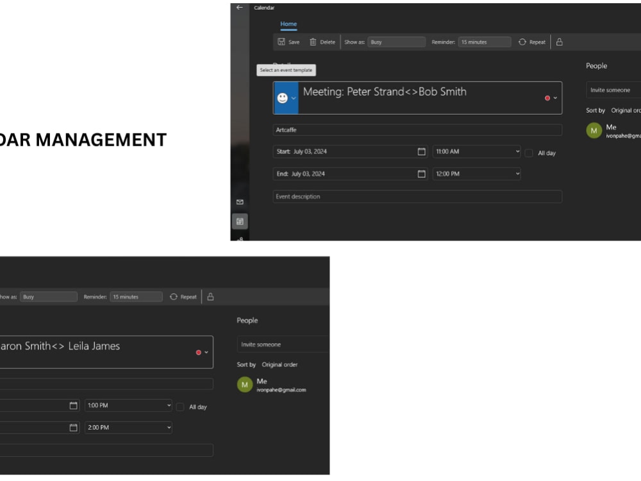The height and width of the screenshot is (481, 641).
Task: Change Original order sort in bottom window
Action: (279, 364)
